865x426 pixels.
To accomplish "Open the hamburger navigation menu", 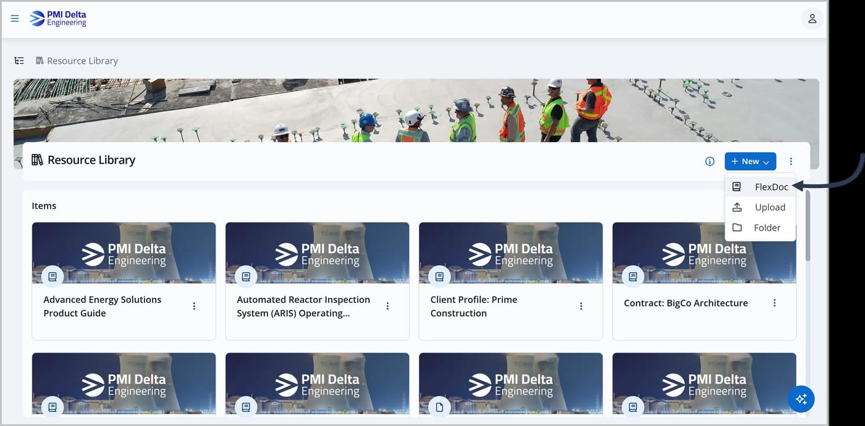I will pyautogui.click(x=15, y=19).
